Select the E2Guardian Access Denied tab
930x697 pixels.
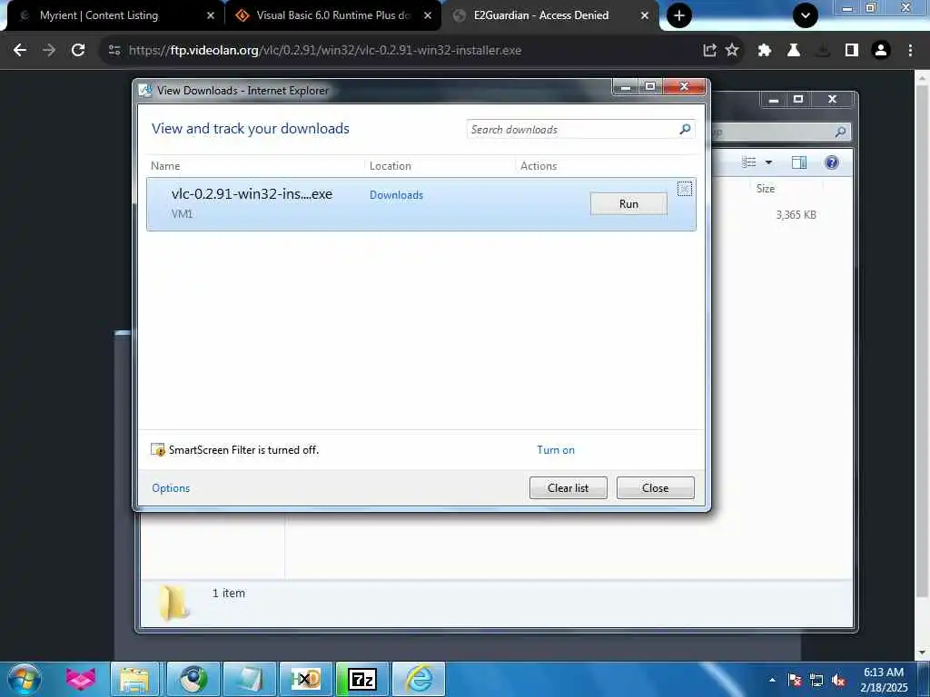tap(541, 15)
